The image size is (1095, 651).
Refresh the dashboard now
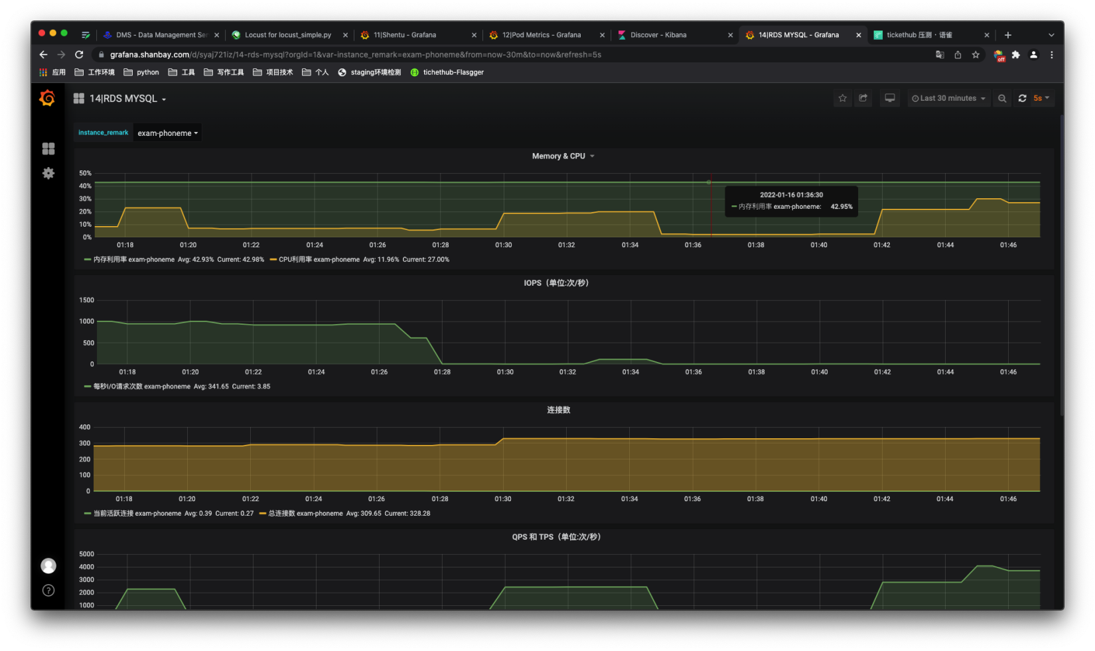(1022, 98)
